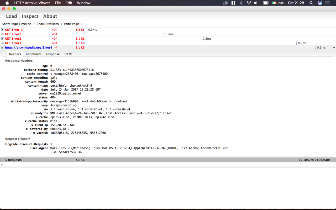Click the cache-control value s-maxage=2678400

click(79, 74)
